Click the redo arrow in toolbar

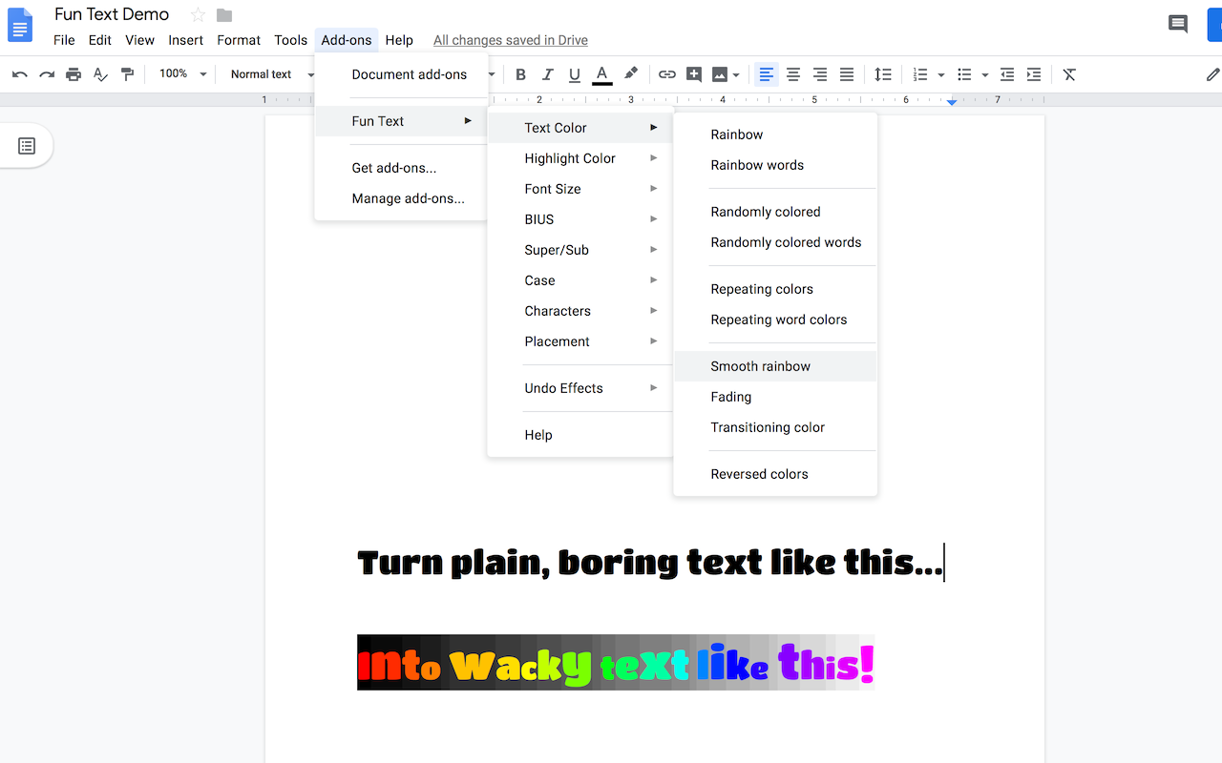pyautogui.click(x=47, y=74)
